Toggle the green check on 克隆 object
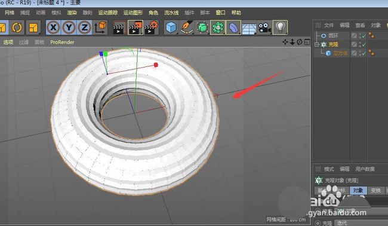The image size is (388, 226). click(364, 45)
